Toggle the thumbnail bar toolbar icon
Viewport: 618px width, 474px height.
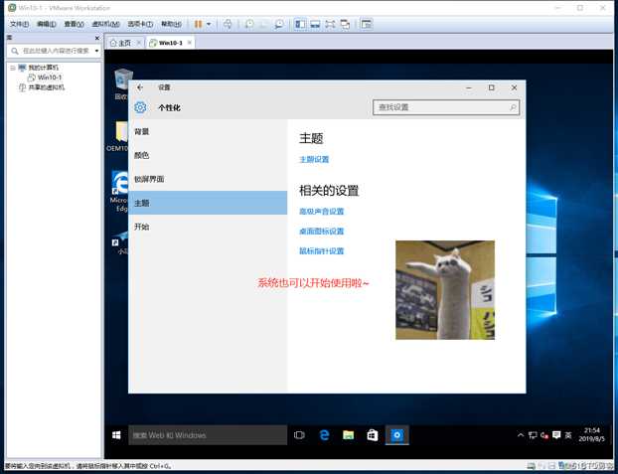click(315, 25)
